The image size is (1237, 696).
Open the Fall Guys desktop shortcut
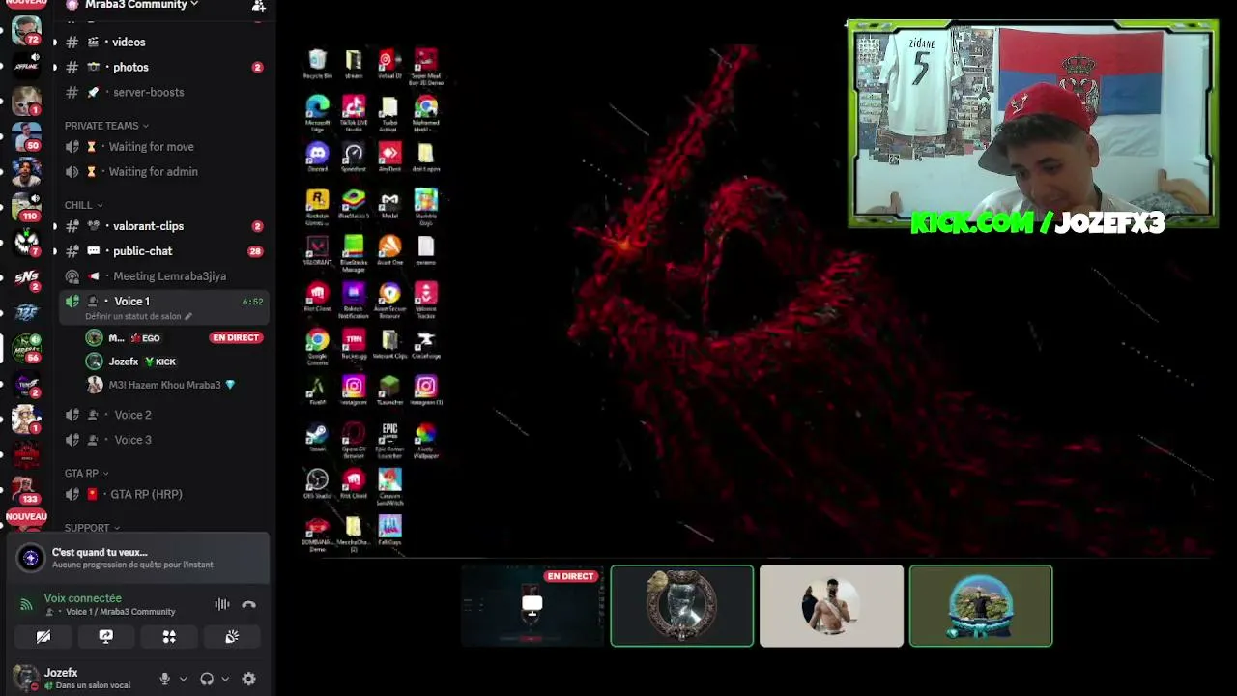[x=389, y=532]
